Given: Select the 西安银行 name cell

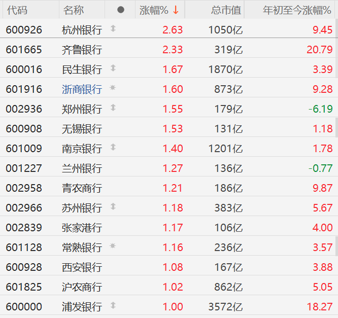Looking at the screenshot, I should pos(82,267).
